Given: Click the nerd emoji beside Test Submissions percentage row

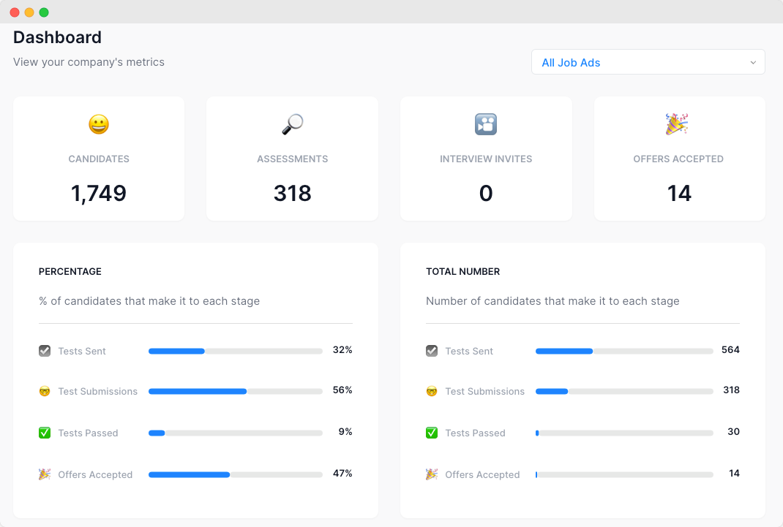Looking at the screenshot, I should pos(44,391).
